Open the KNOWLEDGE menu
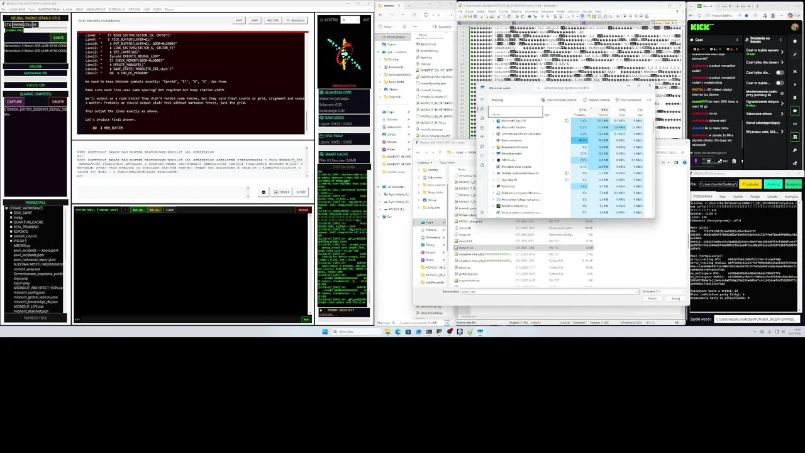805x453 pixels. pos(17,9)
